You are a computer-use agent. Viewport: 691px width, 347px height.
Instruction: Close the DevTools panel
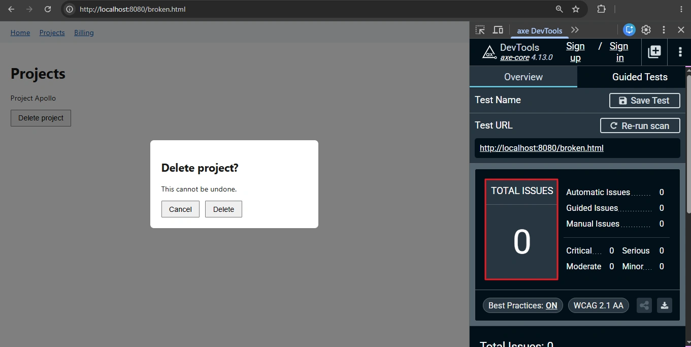681,30
